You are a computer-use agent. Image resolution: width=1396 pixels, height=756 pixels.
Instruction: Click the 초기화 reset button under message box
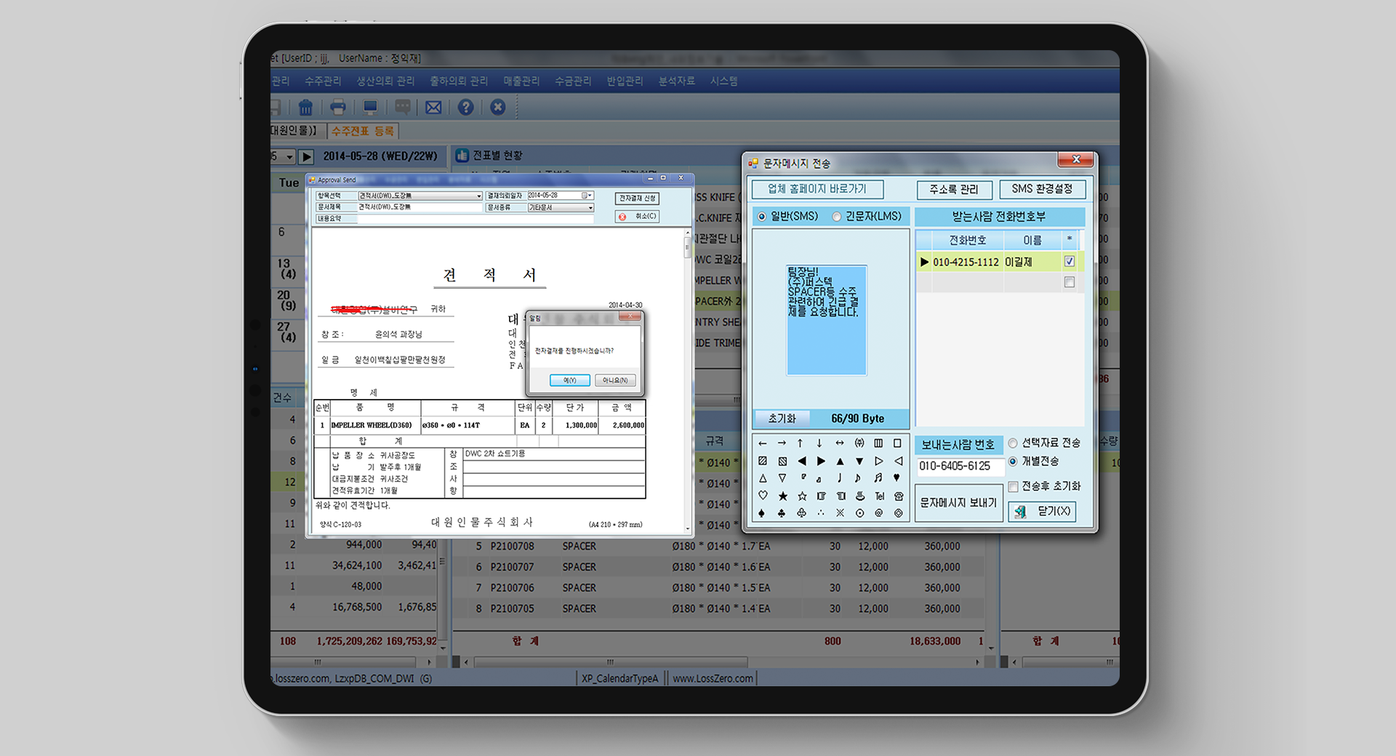(782, 419)
